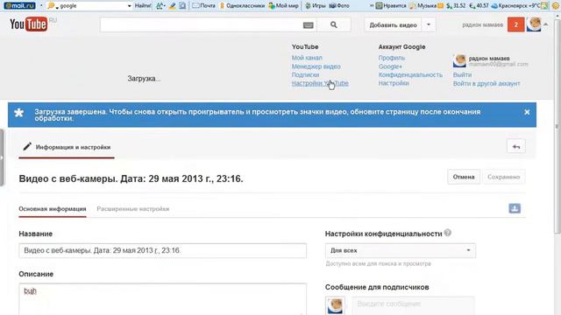Screen dimensions: 561x315
Task: Click the Название title input field
Action: [x=162, y=250]
